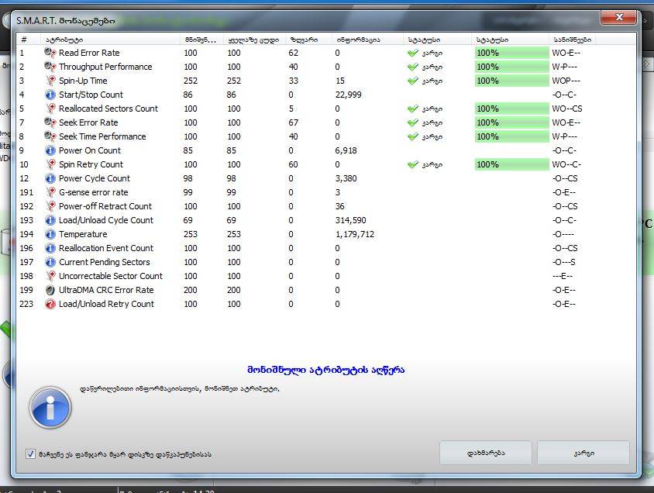Click the 100% bar for Throughput Performance
This screenshot has height=493, width=654.
(511, 67)
